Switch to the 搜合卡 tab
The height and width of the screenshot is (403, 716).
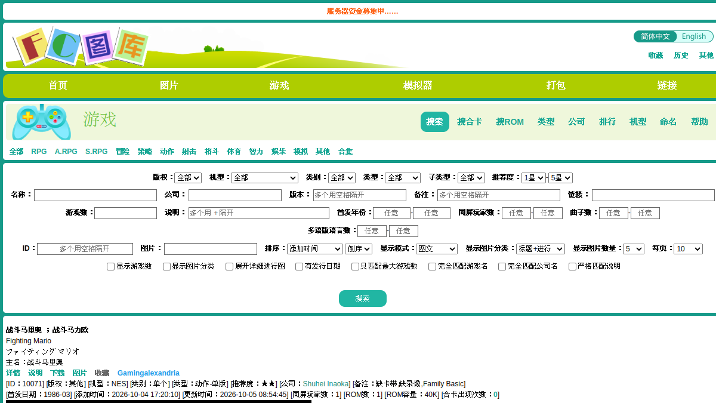470,122
